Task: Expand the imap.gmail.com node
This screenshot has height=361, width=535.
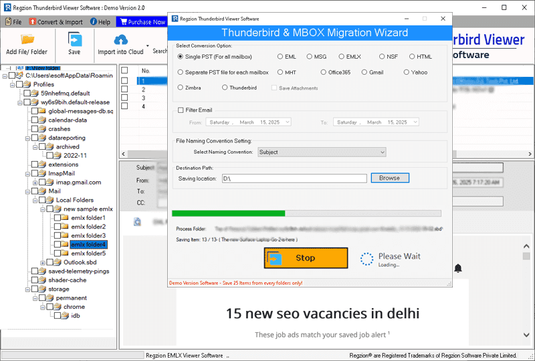Action: (35, 183)
